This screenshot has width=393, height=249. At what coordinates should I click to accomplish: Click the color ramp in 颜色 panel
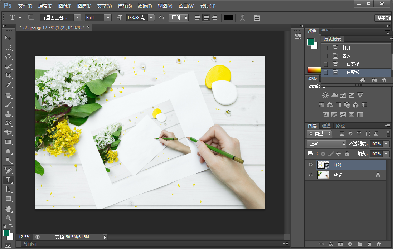(314, 70)
